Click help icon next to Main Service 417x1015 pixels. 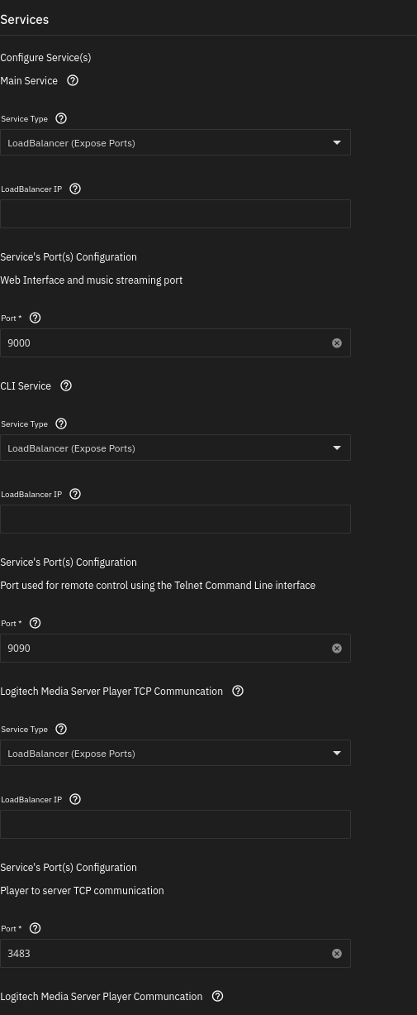(x=73, y=81)
